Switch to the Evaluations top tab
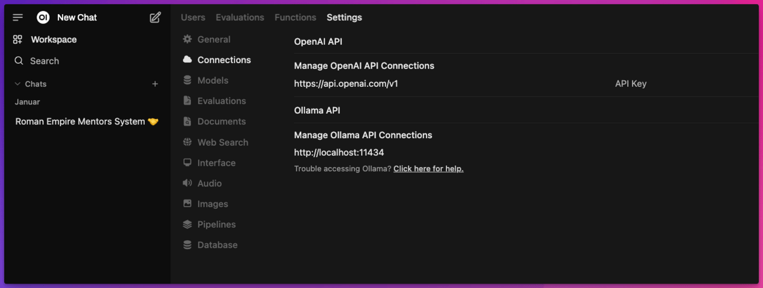Image resolution: width=763 pixels, height=288 pixels. (x=240, y=18)
